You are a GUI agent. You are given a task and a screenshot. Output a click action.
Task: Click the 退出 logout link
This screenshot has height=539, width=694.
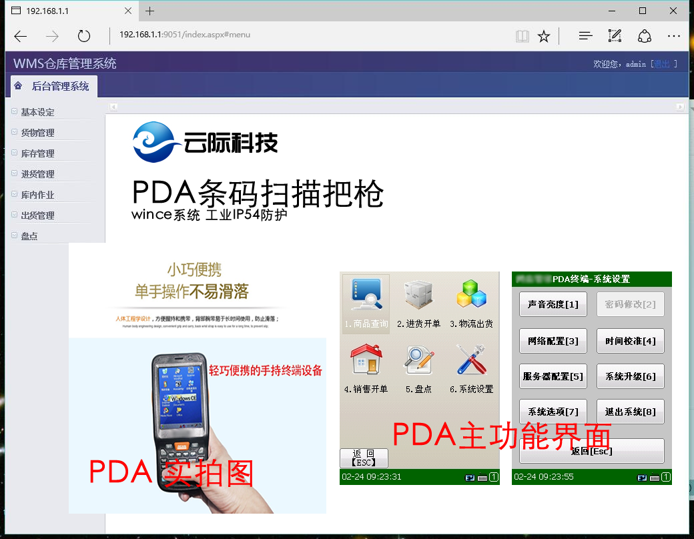click(x=662, y=64)
